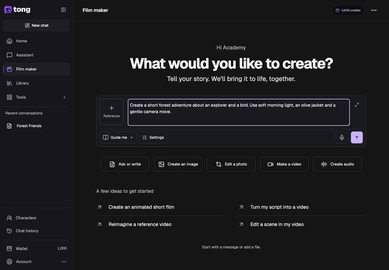Open generation Settings
Screen dimensions: 389x270
tap(153, 137)
